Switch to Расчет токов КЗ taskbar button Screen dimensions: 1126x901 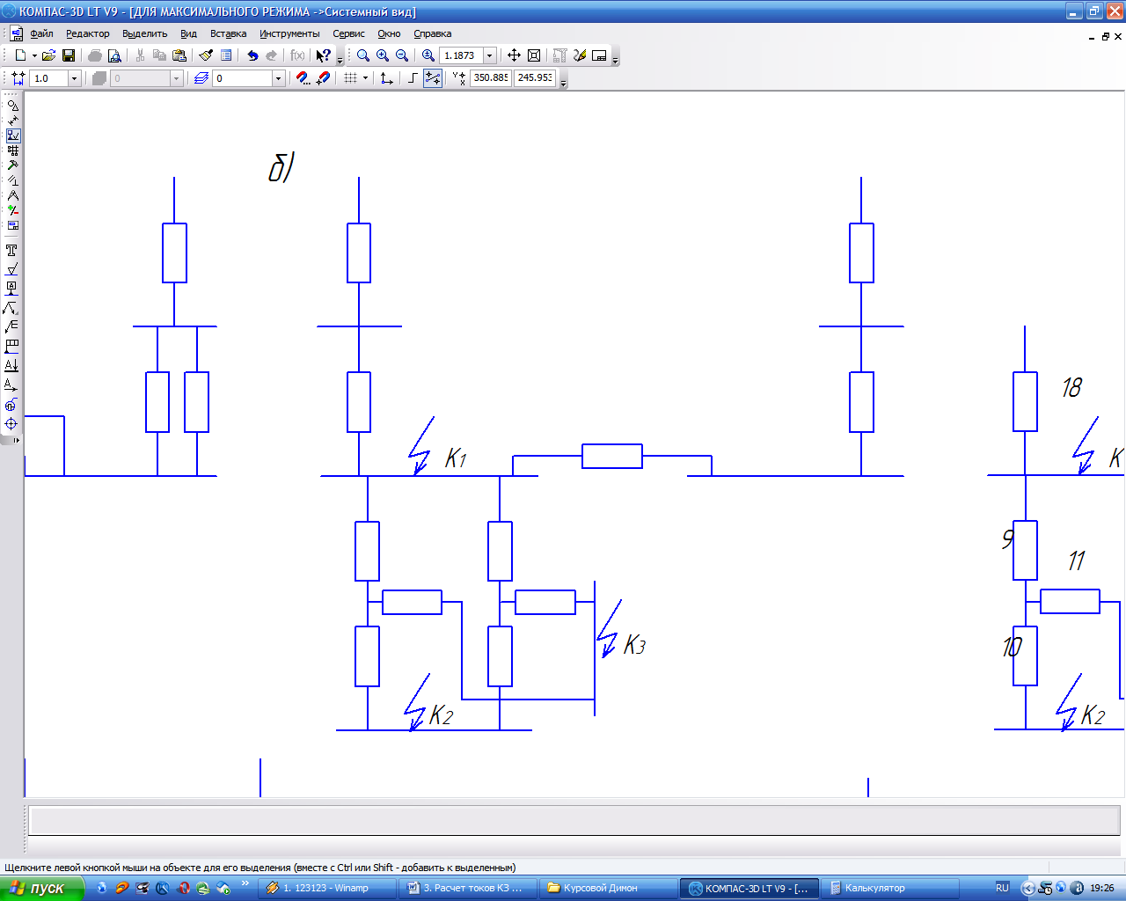(x=467, y=888)
